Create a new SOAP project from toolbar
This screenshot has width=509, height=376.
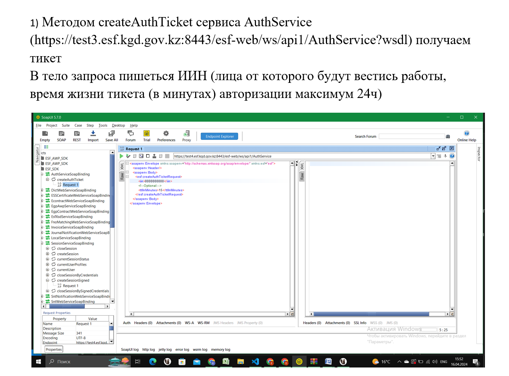click(61, 134)
